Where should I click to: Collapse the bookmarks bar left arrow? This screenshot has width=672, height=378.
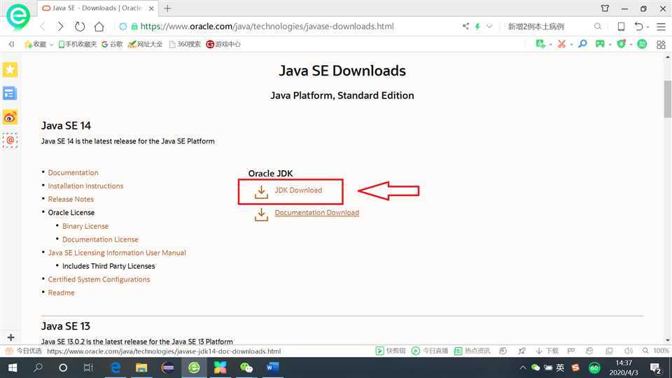(11, 44)
